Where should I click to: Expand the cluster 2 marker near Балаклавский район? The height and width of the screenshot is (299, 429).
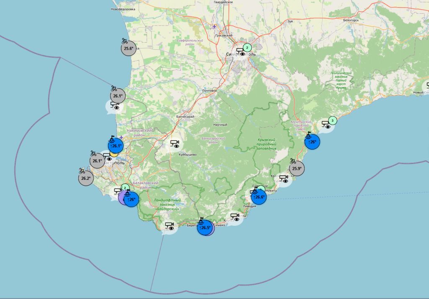(x=125, y=188)
